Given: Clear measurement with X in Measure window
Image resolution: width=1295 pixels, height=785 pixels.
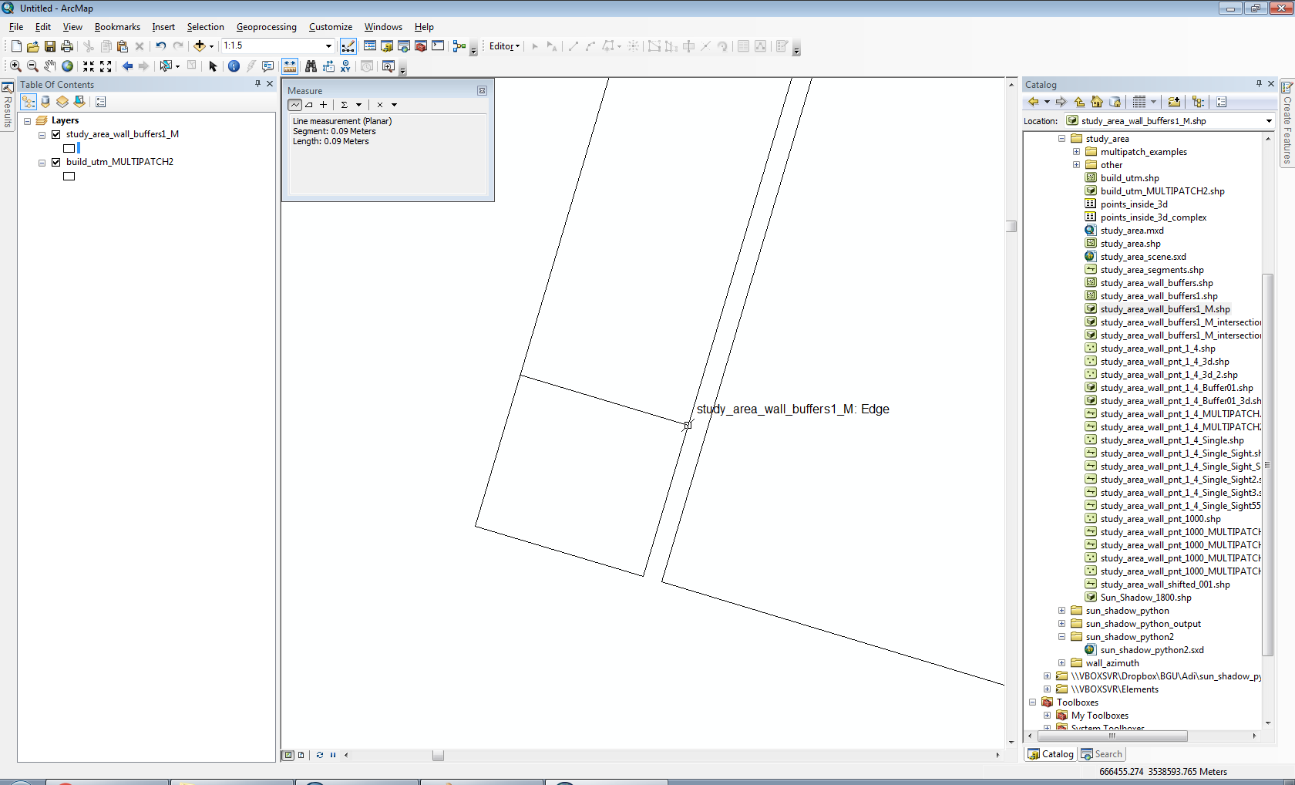Looking at the screenshot, I should click(x=380, y=105).
